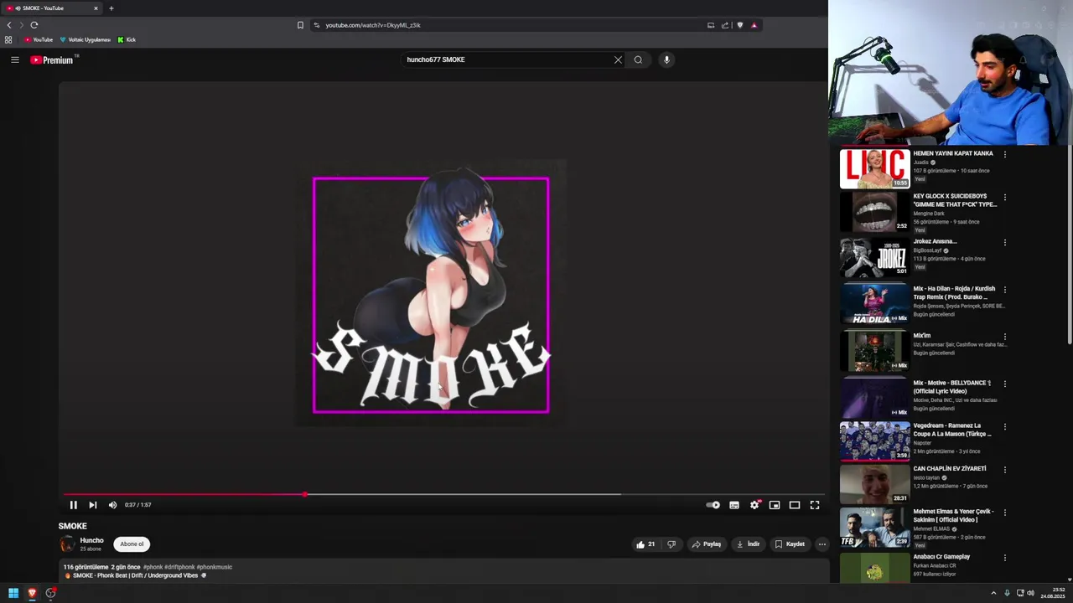The height and width of the screenshot is (603, 1073).
Task: Turn on subtitles in the player
Action: click(734, 505)
